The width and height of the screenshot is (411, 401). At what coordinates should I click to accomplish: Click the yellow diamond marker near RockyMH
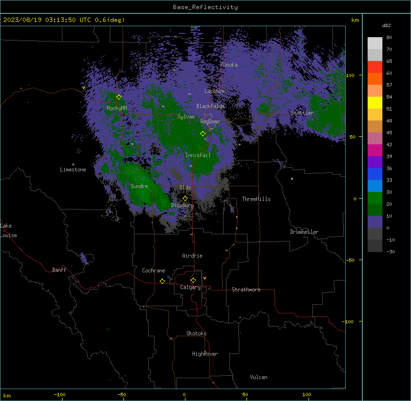(x=119, y=97)
